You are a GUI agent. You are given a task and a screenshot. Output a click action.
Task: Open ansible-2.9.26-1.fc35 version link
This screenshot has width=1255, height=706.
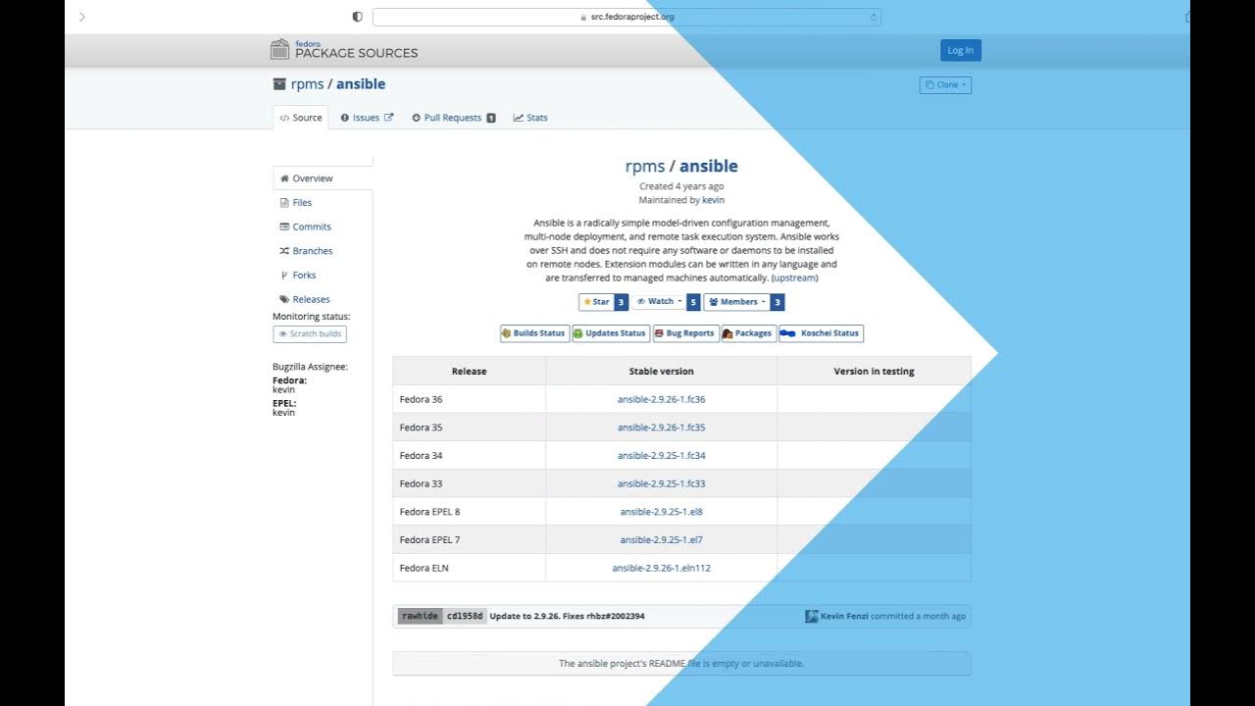click(662, 428)
